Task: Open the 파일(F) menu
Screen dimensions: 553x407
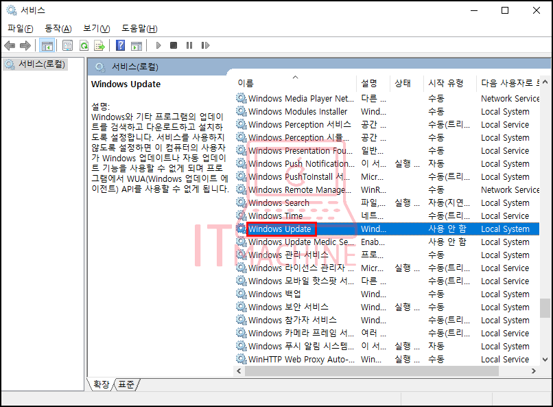Action: coord(21,29)
